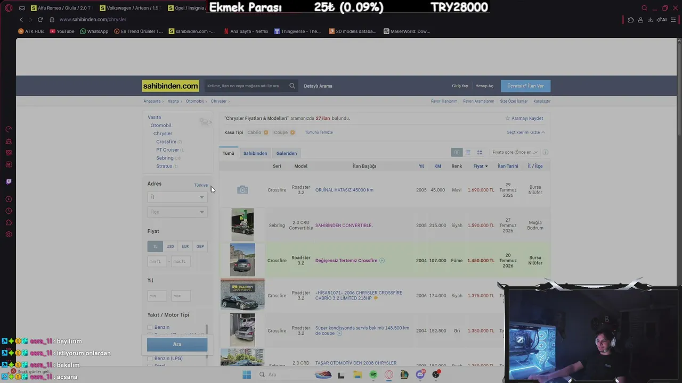Select Crossfire in the category tree
This screenshot has width=682, height=383.
tap(166, 141)
